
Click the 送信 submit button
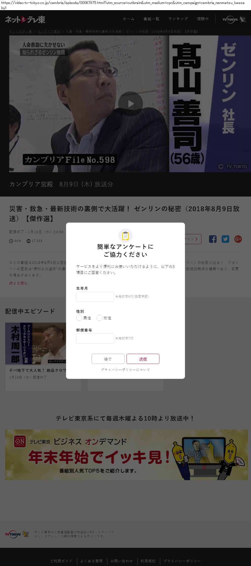tap(143, 359)
